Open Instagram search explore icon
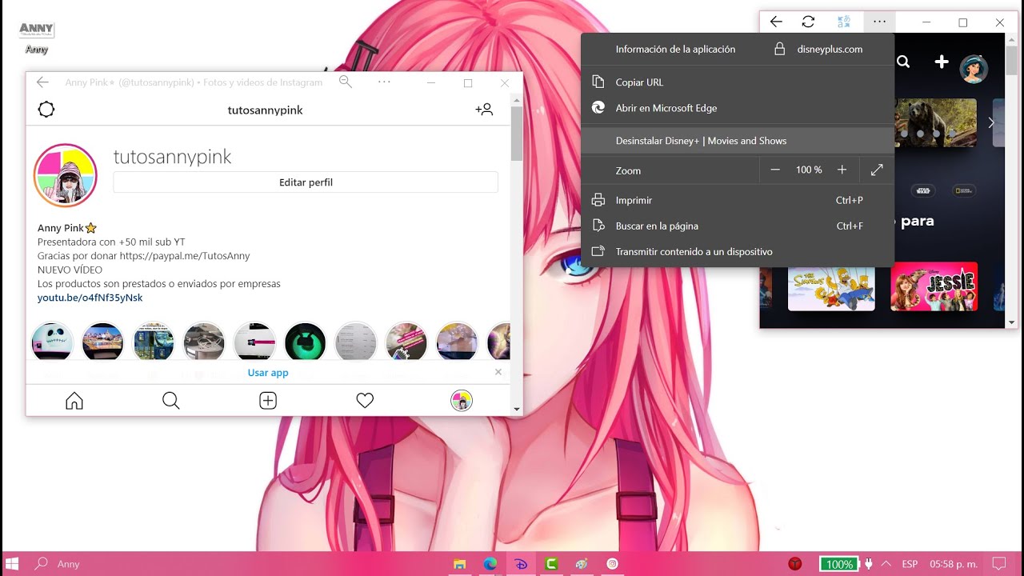Screen dimensions: 1024x576 click(171, 401)
